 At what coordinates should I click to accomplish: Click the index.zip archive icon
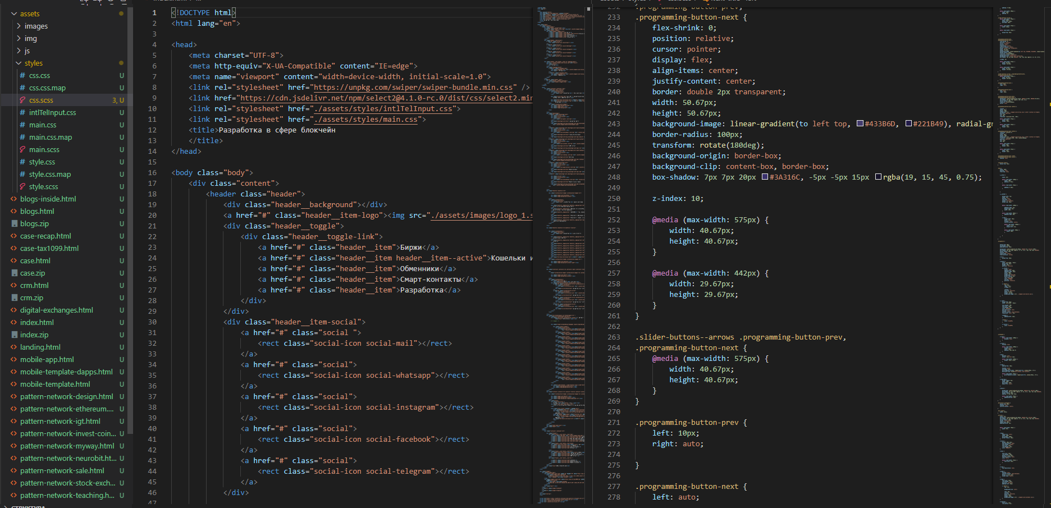click(14, 335)
